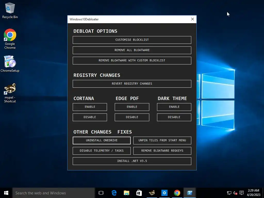Select the mypal raccoon shortcut on the desktop
264x198 pixels.
point(10,93)
